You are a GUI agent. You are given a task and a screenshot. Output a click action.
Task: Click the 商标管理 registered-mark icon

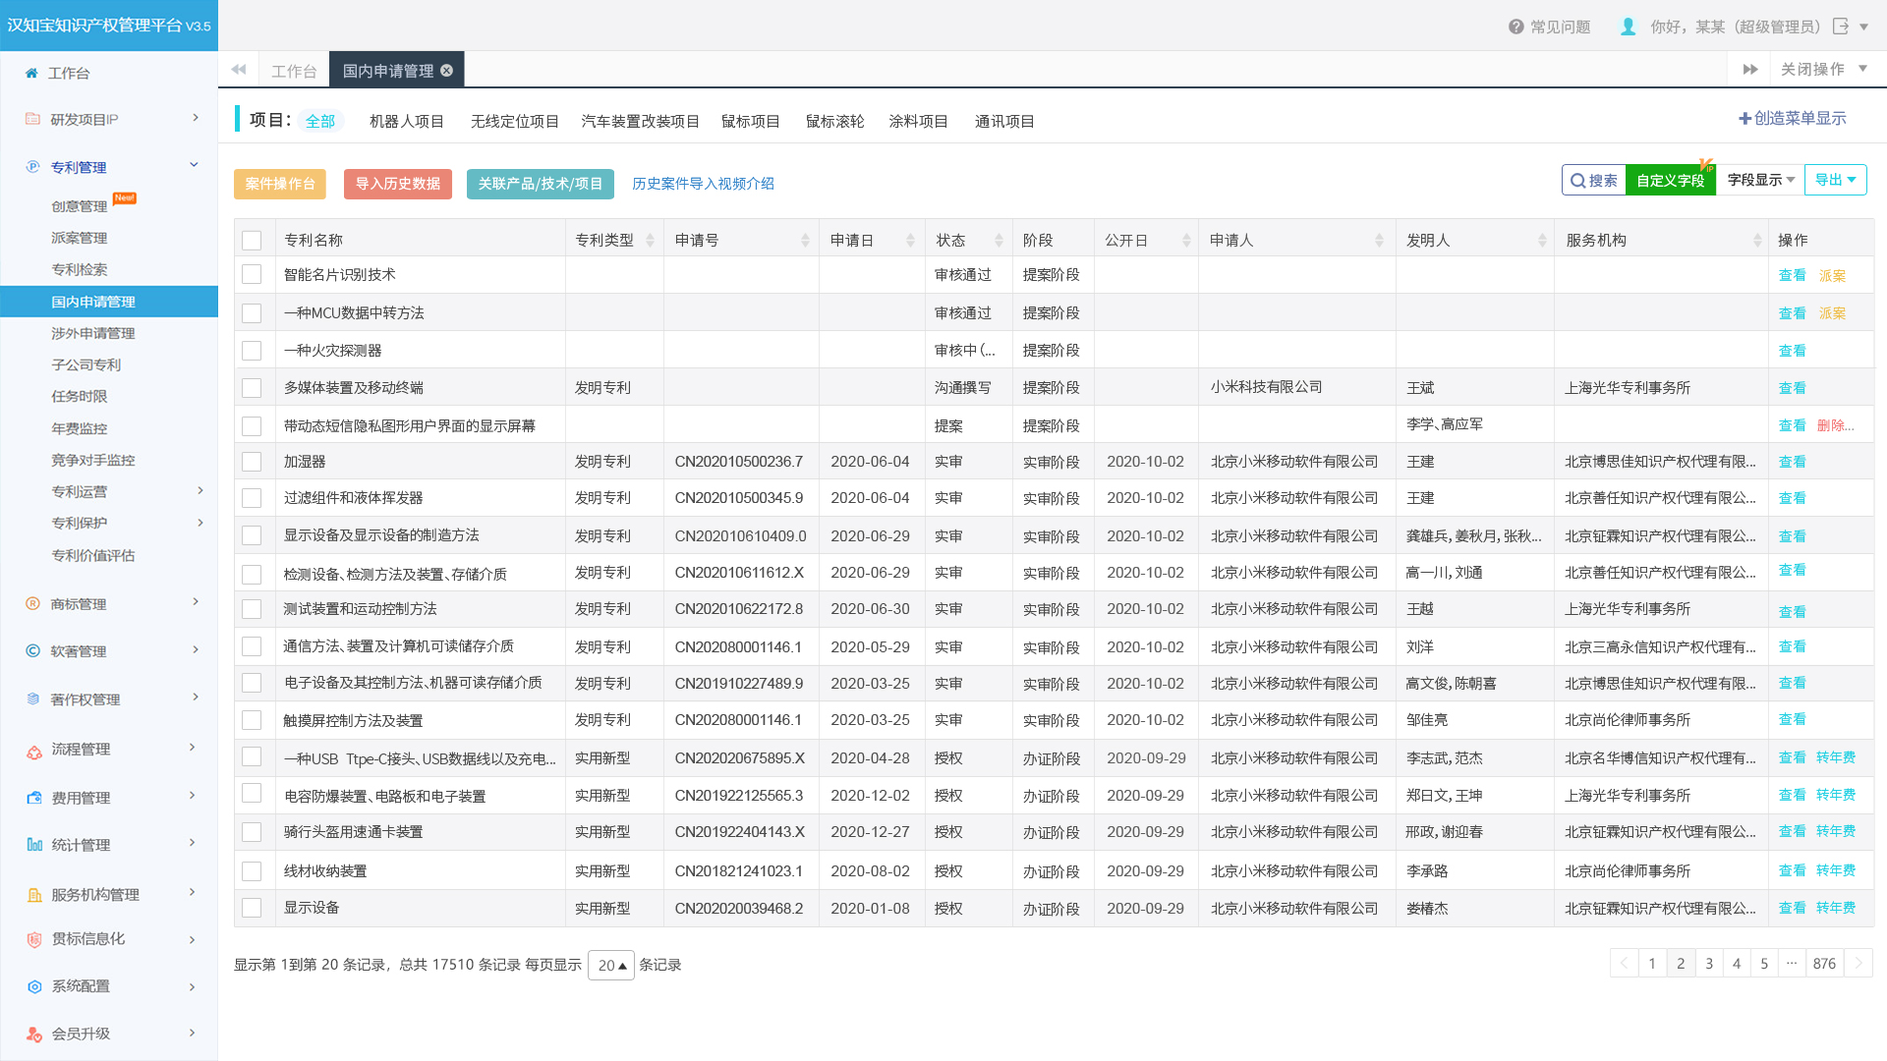32,603
